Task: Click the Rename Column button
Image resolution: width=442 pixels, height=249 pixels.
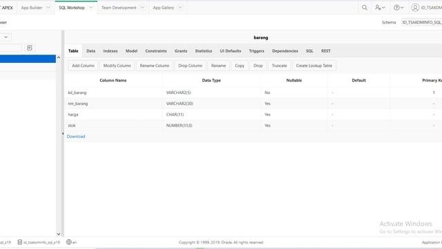Action: click(x=155, y=66)
